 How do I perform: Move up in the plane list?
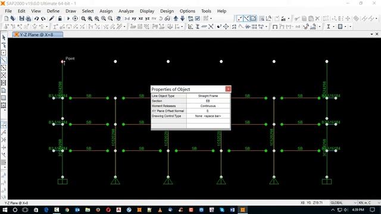176,18
